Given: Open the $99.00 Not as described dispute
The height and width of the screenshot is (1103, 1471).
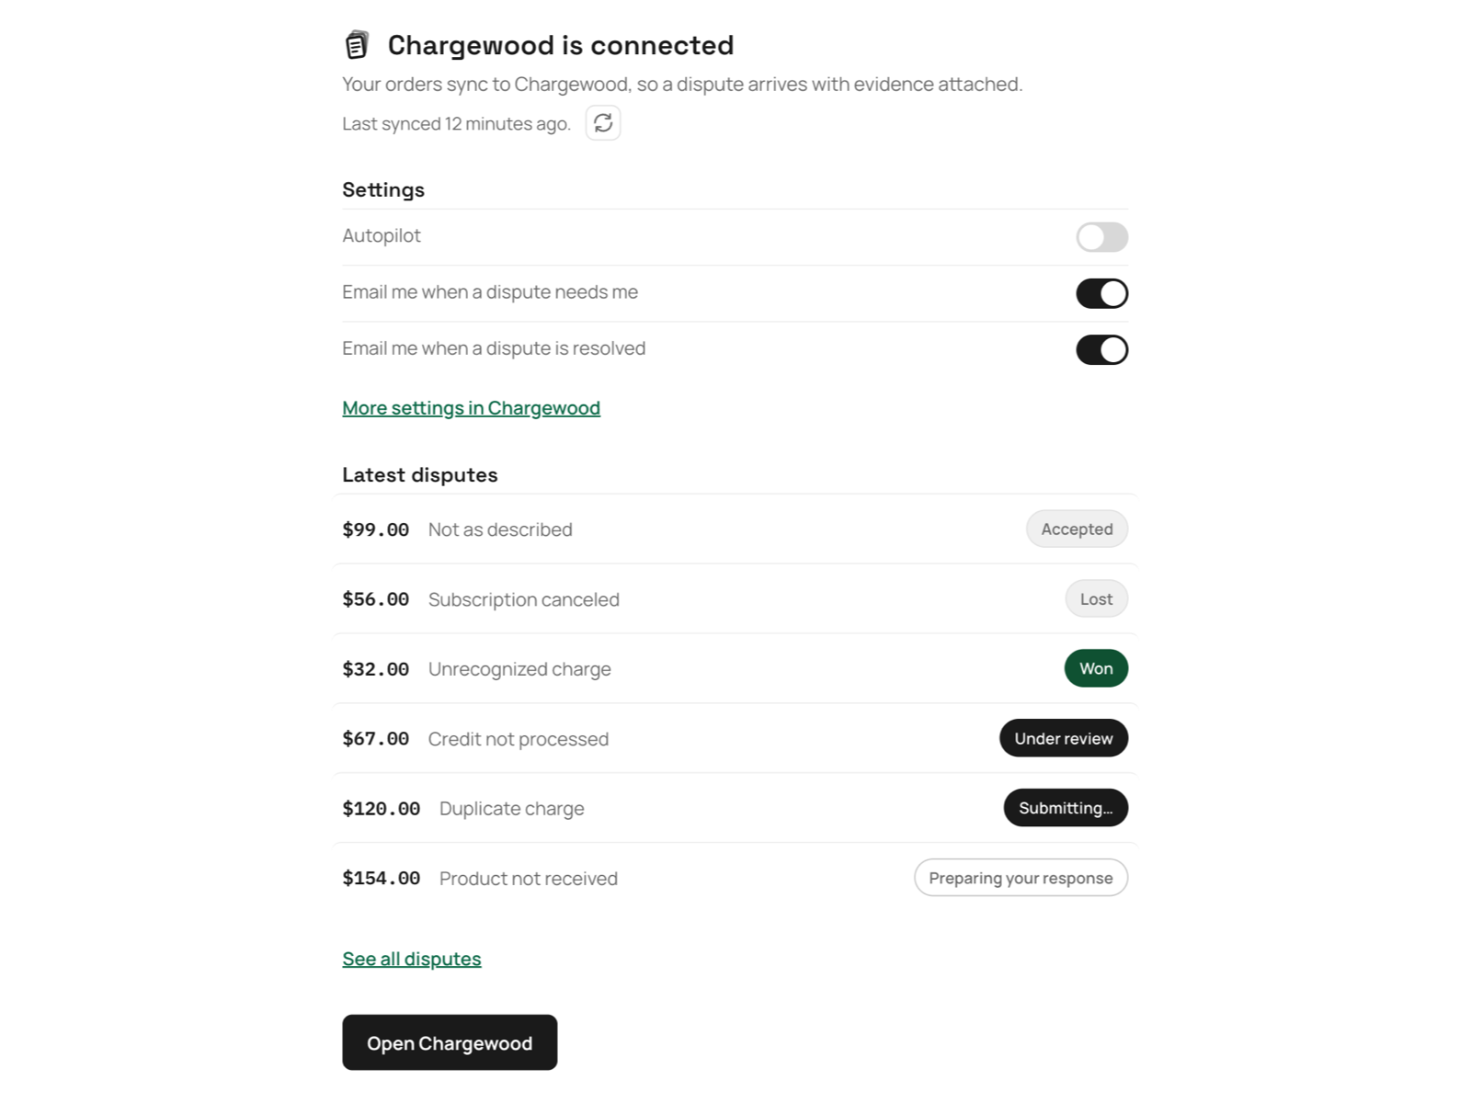Looking at the screenshot, I should pyautogui.click(x=735, y=529).
